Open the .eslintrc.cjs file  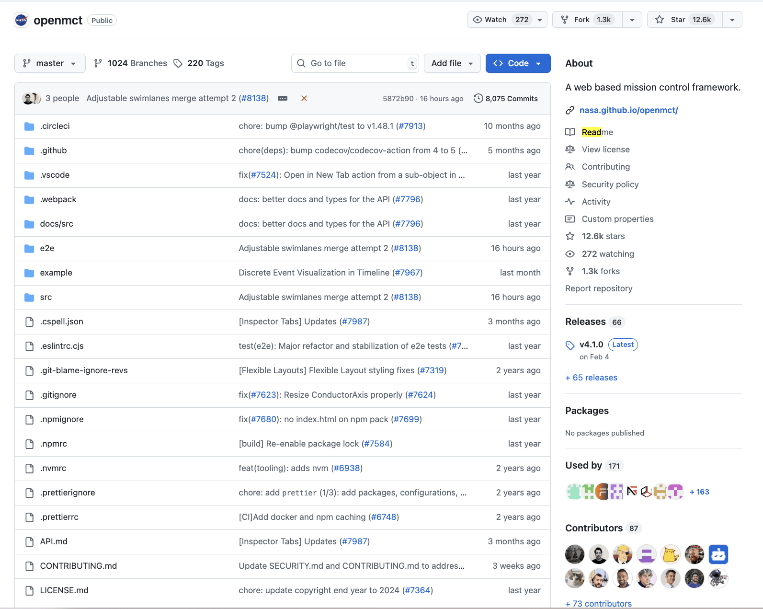[x=62, y=346]
